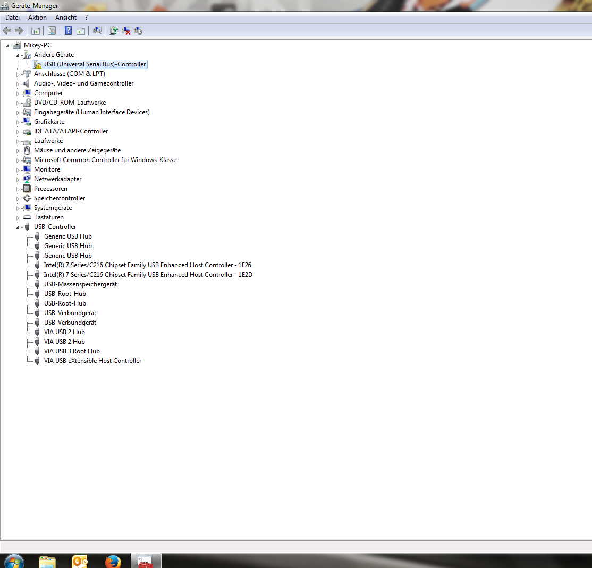Open the Properties toolbar icon
This screenshot has width=592, height=568.
pyautogui.click(x=52, y=31)
